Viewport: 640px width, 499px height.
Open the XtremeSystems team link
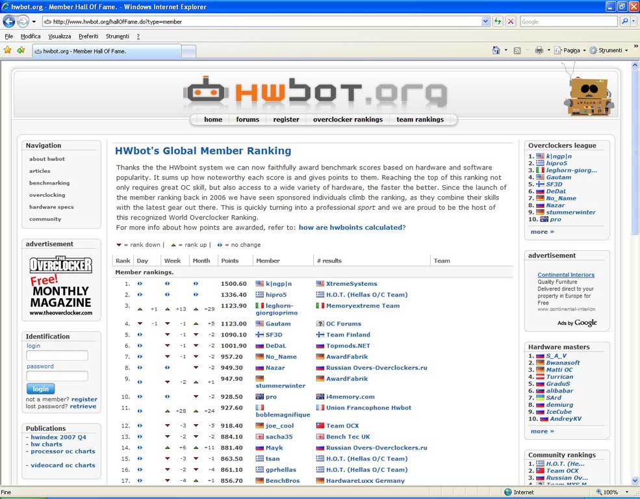point(352,283)
